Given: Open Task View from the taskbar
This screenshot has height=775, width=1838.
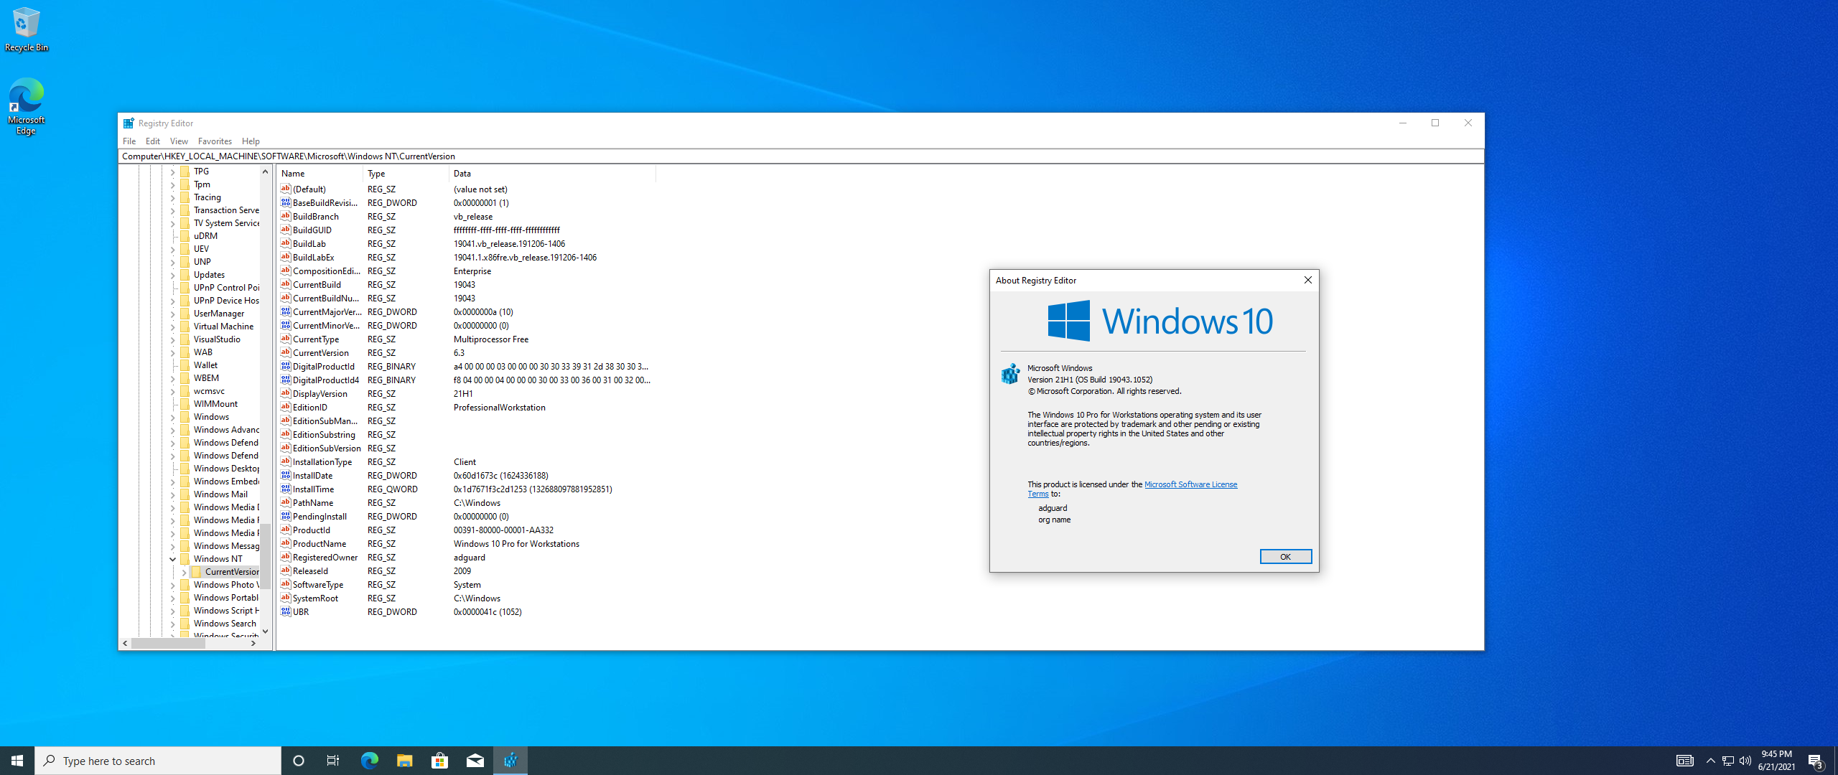Looking at the screenshot, I should 333,761.
